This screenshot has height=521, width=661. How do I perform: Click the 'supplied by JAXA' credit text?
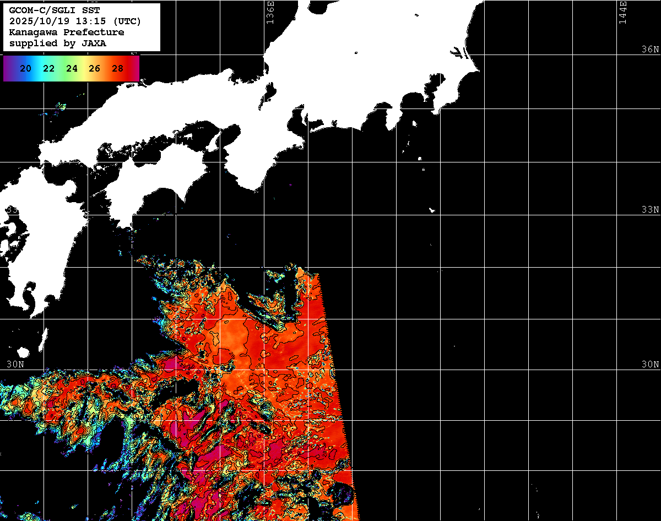point(58,44)
